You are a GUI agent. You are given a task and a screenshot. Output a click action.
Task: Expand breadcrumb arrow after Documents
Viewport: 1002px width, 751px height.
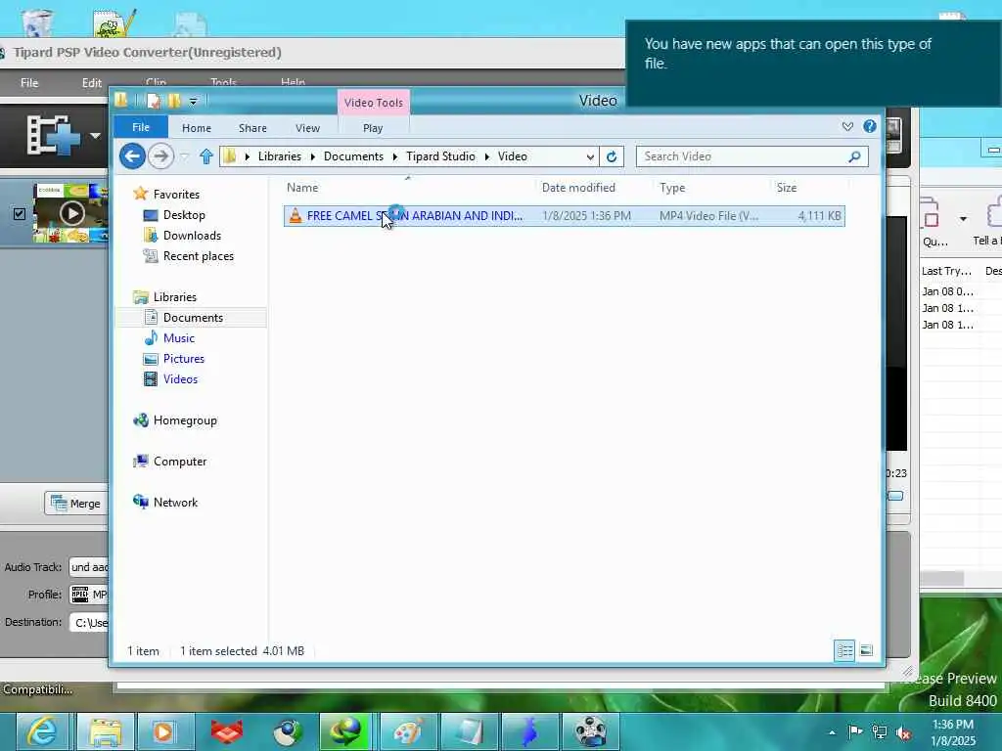(x=395, y=156)
